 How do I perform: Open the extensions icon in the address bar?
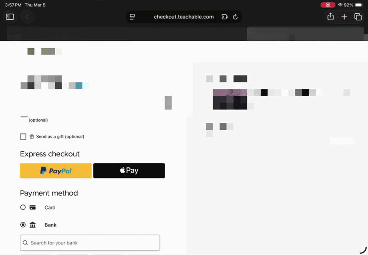tap(224, 17)
